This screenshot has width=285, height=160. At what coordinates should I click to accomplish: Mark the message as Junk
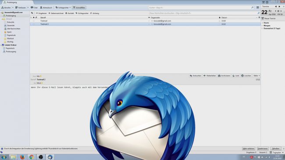pyautogui.click(x=236, y=76)
